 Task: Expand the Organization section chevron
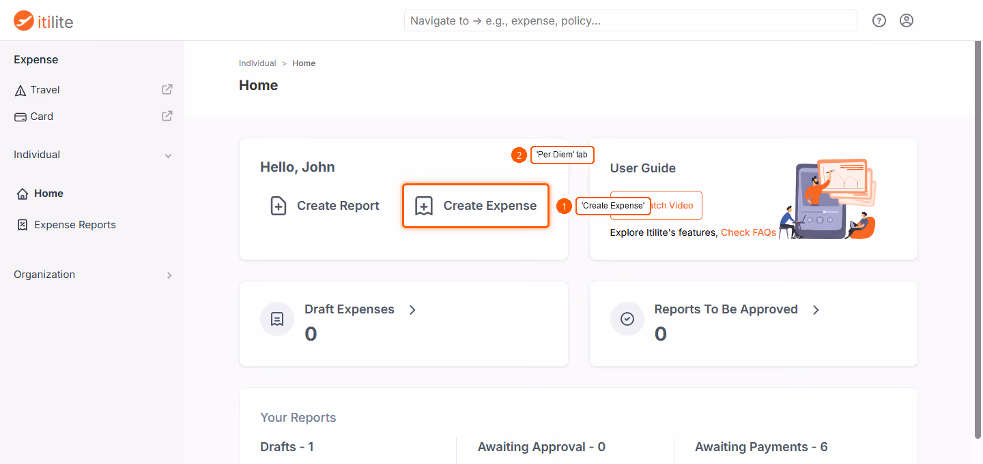pos(169,275)
